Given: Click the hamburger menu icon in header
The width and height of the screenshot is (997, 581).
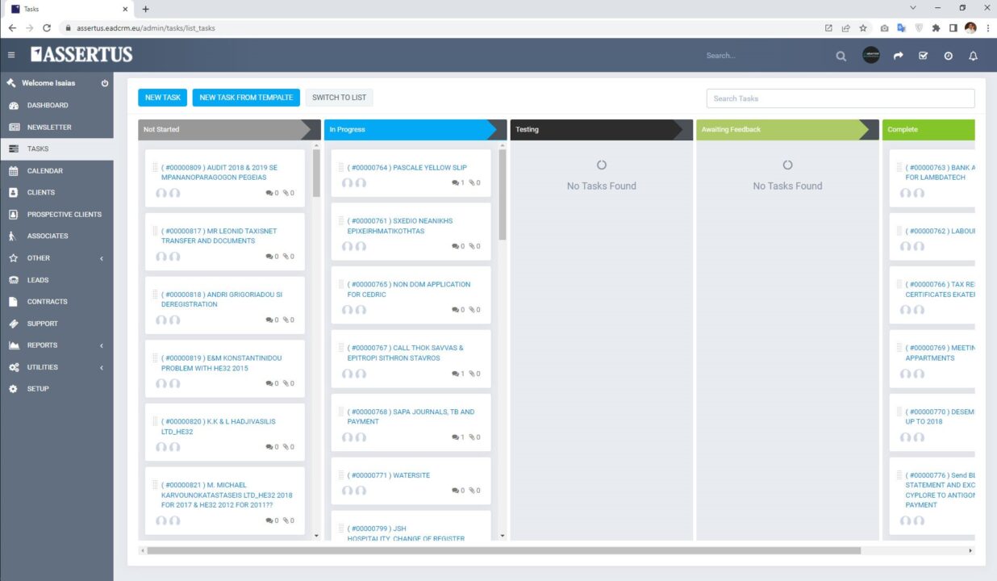Looking at the screenshot, I should (x=11, y=56).
